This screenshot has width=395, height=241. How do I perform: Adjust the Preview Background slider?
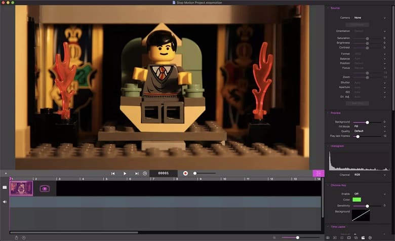[x=367, y=122]
